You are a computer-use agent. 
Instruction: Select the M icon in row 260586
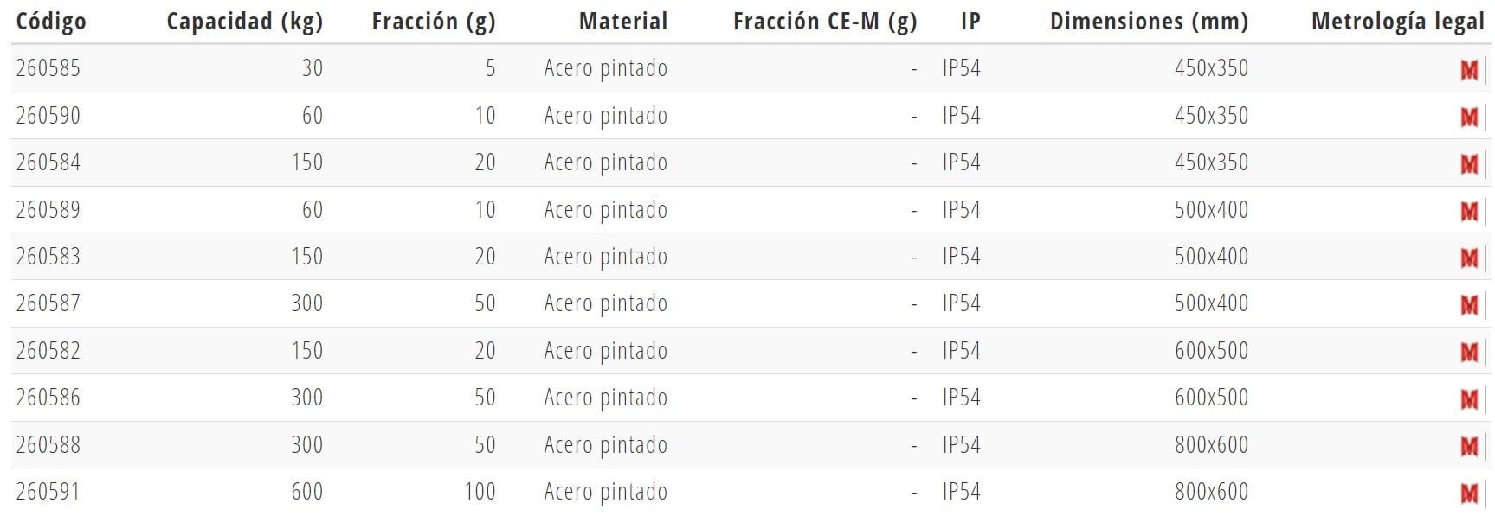(x=1469, y=399)
